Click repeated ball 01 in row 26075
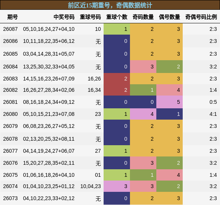Screen dimensions: 220x205 pyautogui.click(x=98, y=175)
